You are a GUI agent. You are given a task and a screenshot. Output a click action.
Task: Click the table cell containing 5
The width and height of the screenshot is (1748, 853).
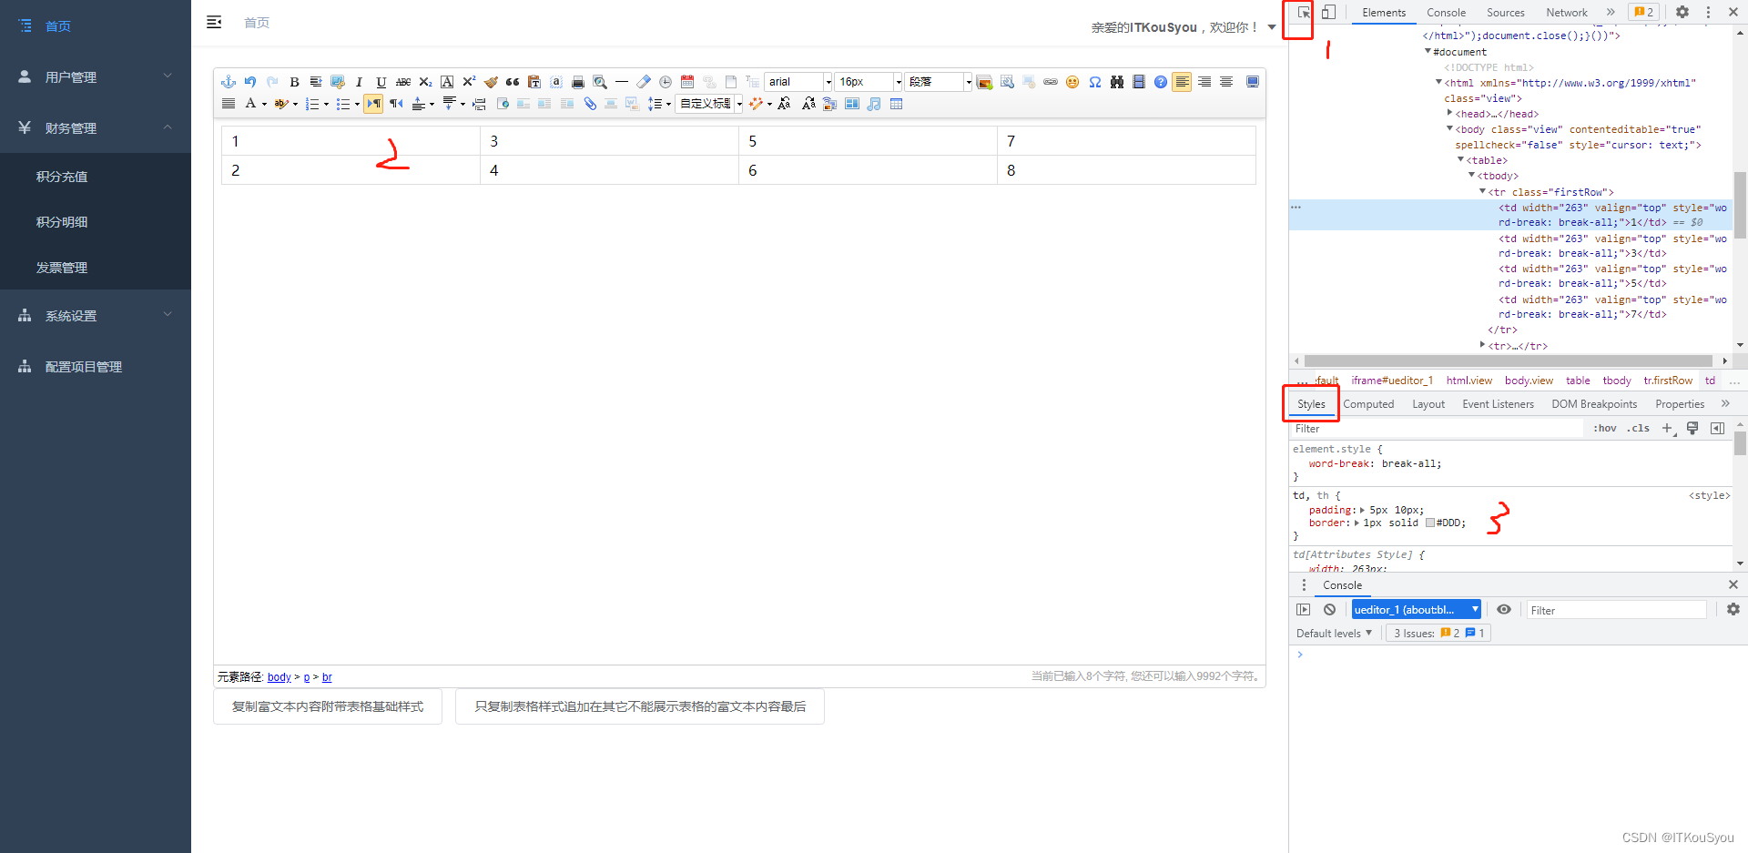coord(868,141)
